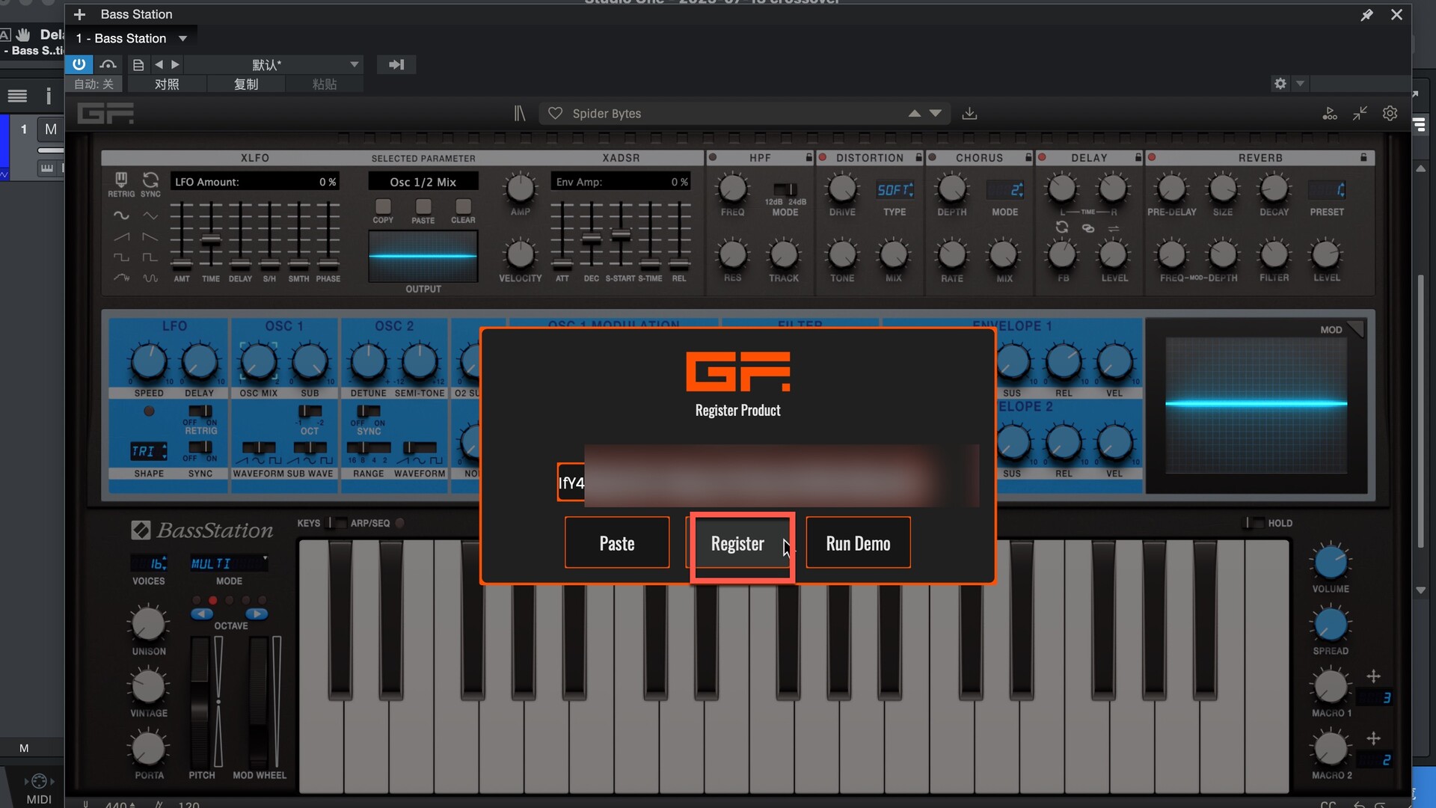This screenshot has height=808, width=1436.
Task: Click the Paste button in Register Product dialog
Action: 617,543
